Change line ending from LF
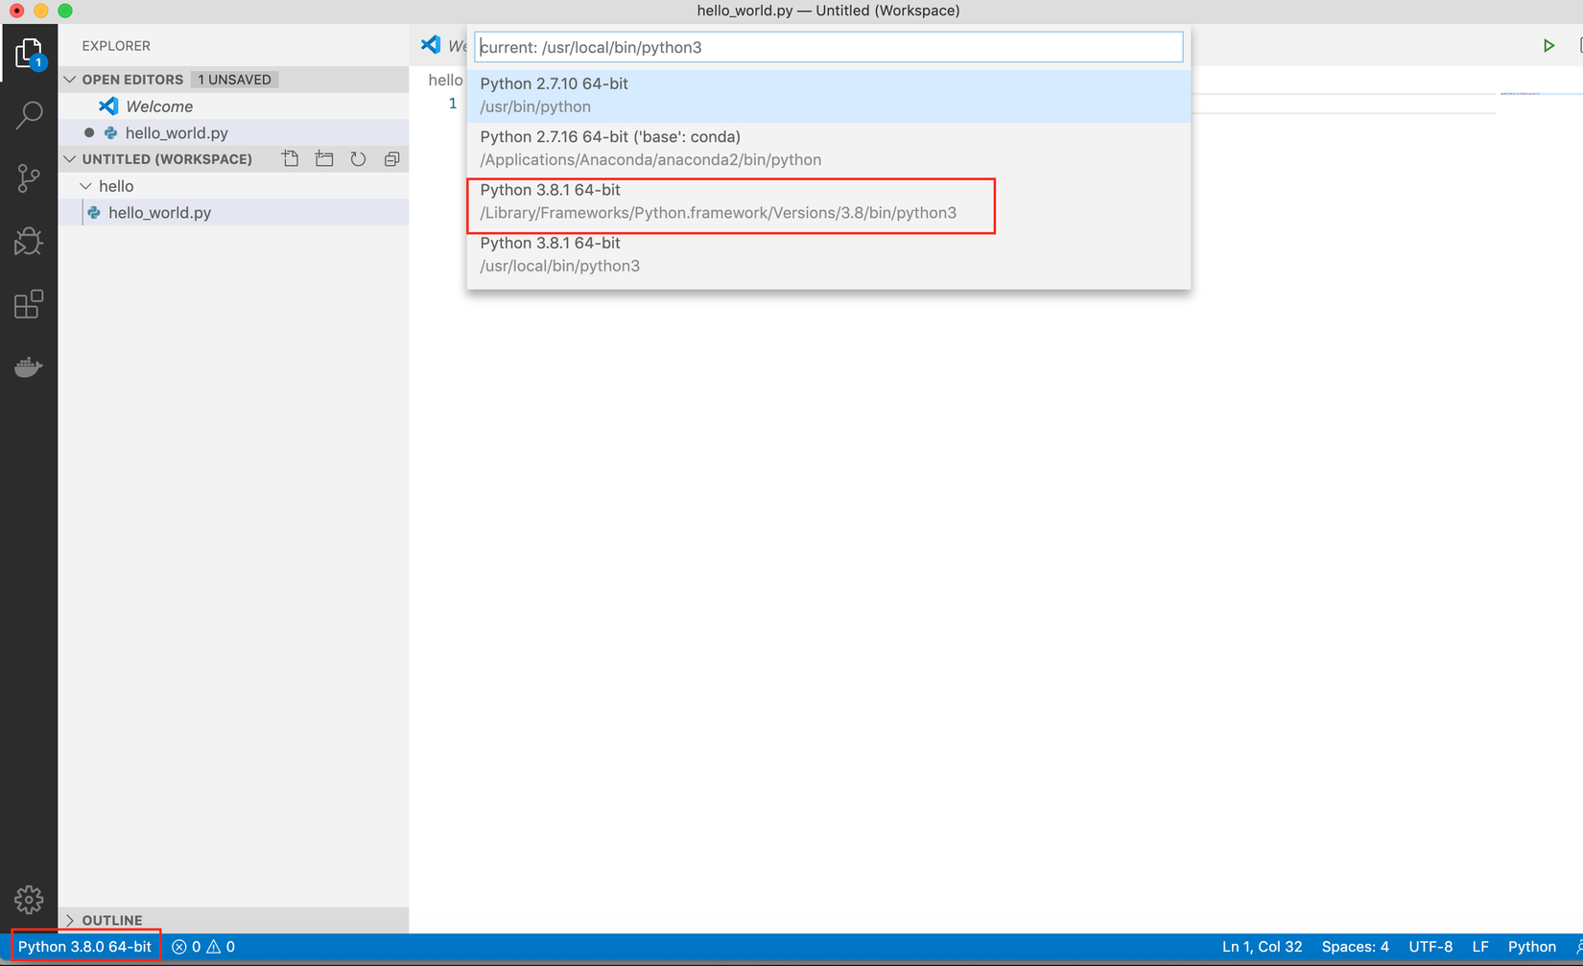This screenshot has height=966, width=1583. coord(1480,946)
